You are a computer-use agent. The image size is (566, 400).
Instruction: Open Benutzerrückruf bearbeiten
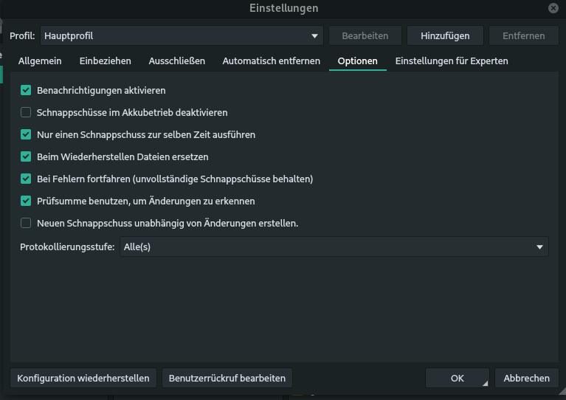coord(227,378)
